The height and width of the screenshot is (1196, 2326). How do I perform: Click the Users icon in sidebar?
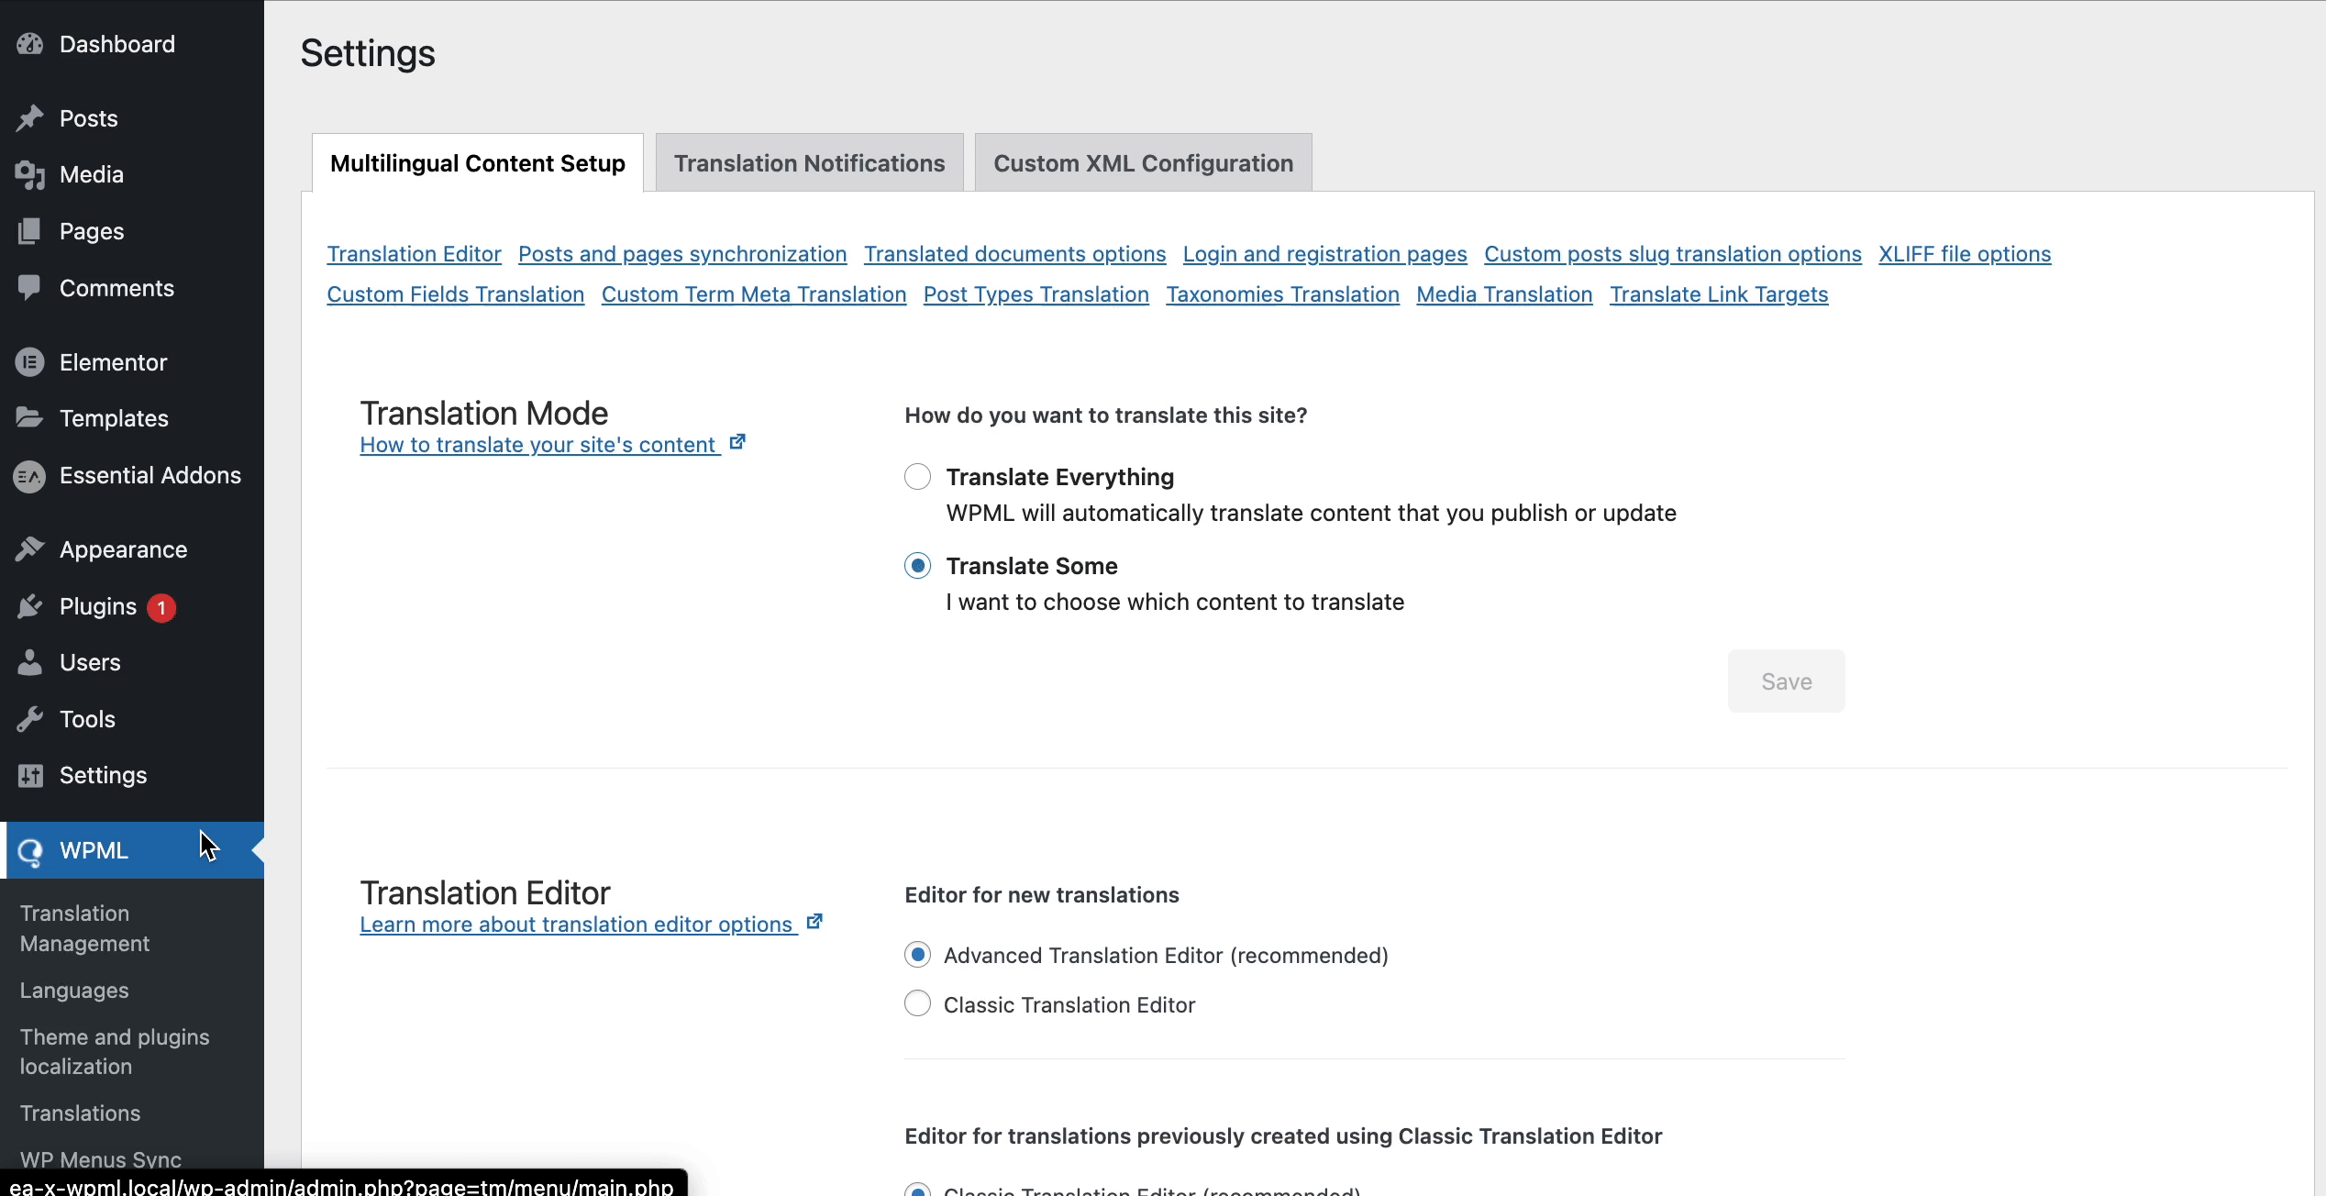click(30, 662)
